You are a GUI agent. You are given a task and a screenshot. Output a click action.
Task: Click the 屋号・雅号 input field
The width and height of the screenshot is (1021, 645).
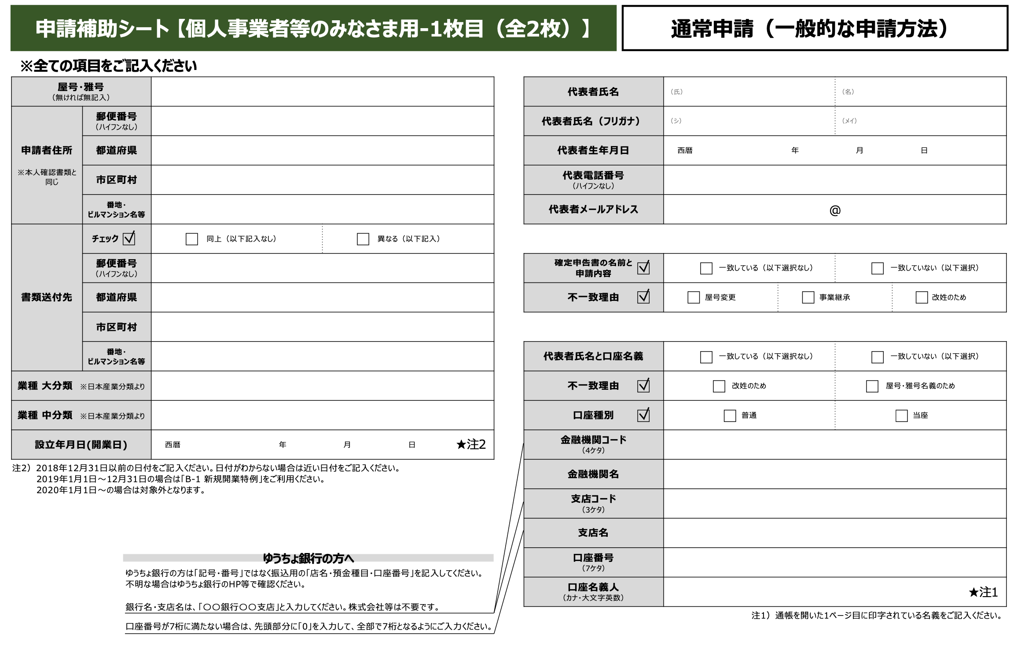coord(323,92)
